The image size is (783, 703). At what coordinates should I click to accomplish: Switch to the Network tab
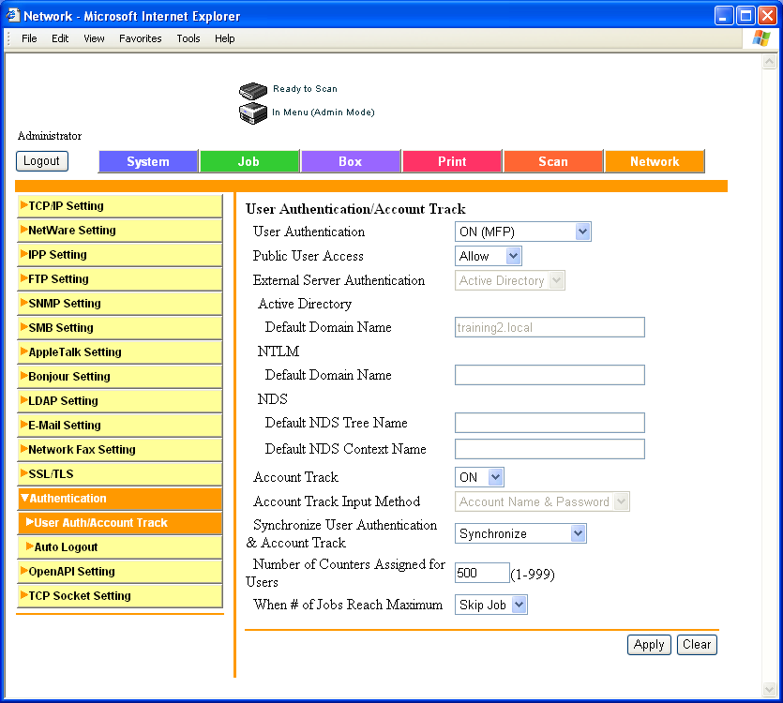tap(655, 161)
